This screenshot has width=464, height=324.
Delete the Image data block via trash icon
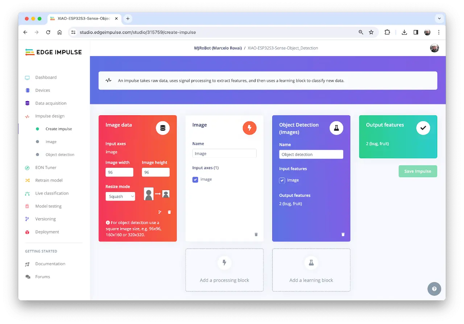[169, 212]
